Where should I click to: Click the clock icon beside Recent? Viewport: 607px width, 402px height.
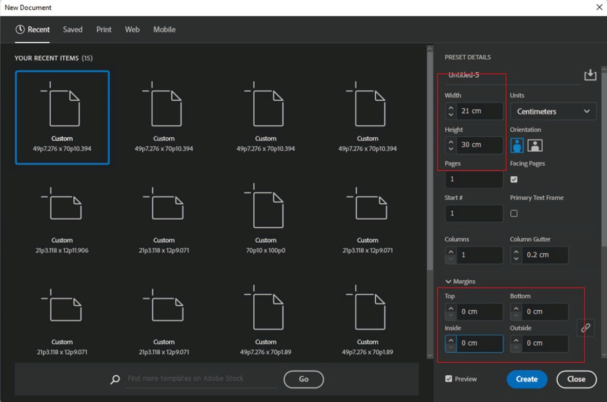pos(20,30)
